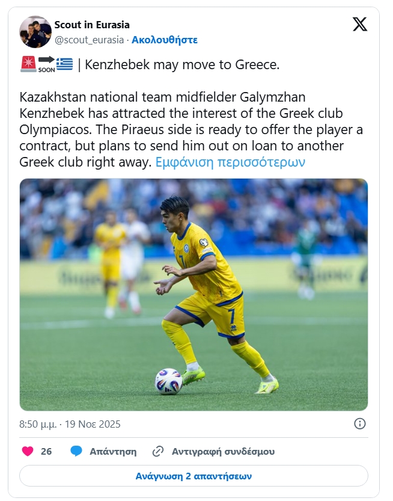Open the tweet info circle icon
This screenshot has height=501, width=393.
(360, 423)
